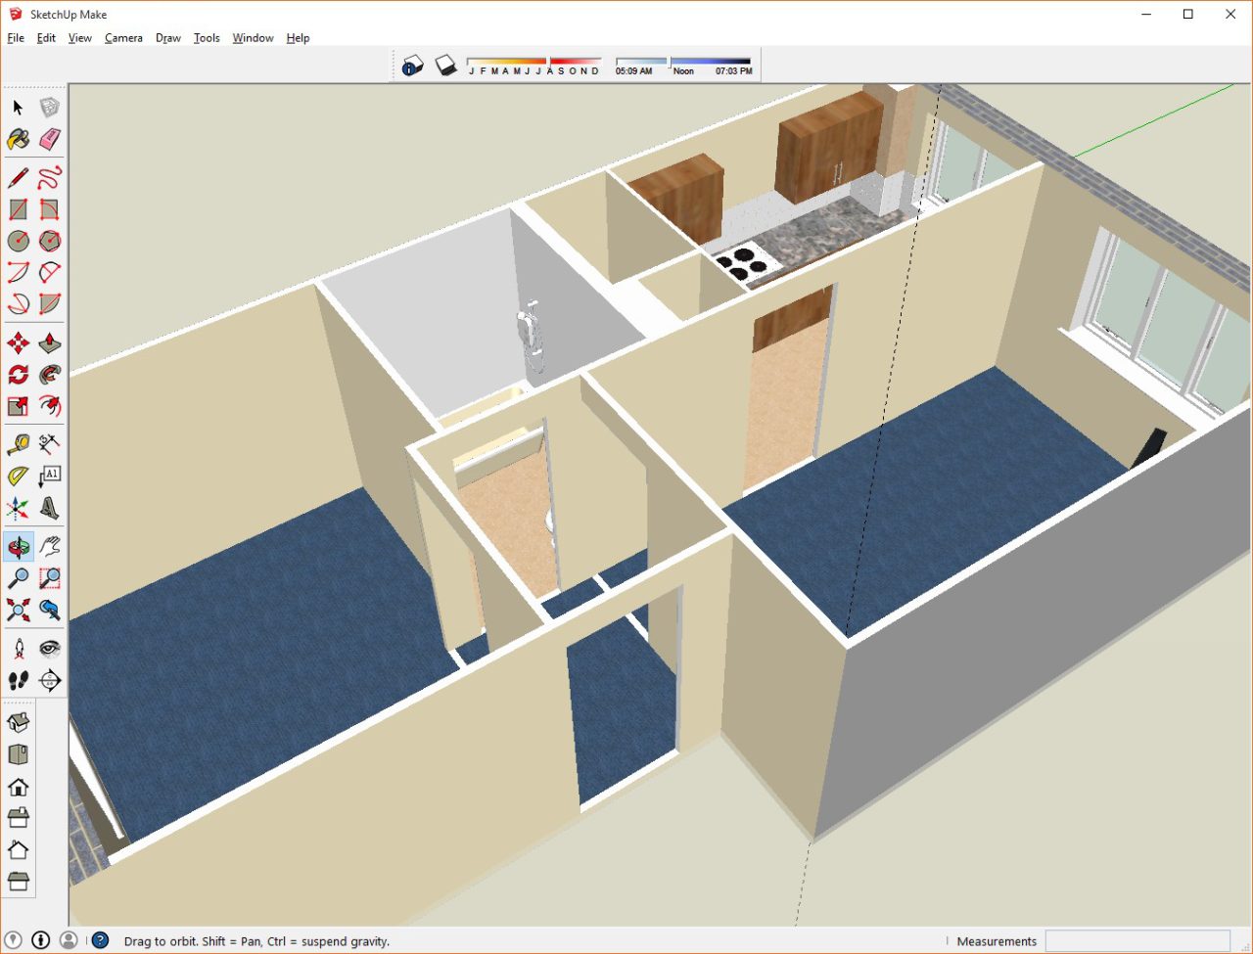Select the arrow Select tool
This screenshot has height=954, width=1253.
pyautogui.click(x=17, y=108)
